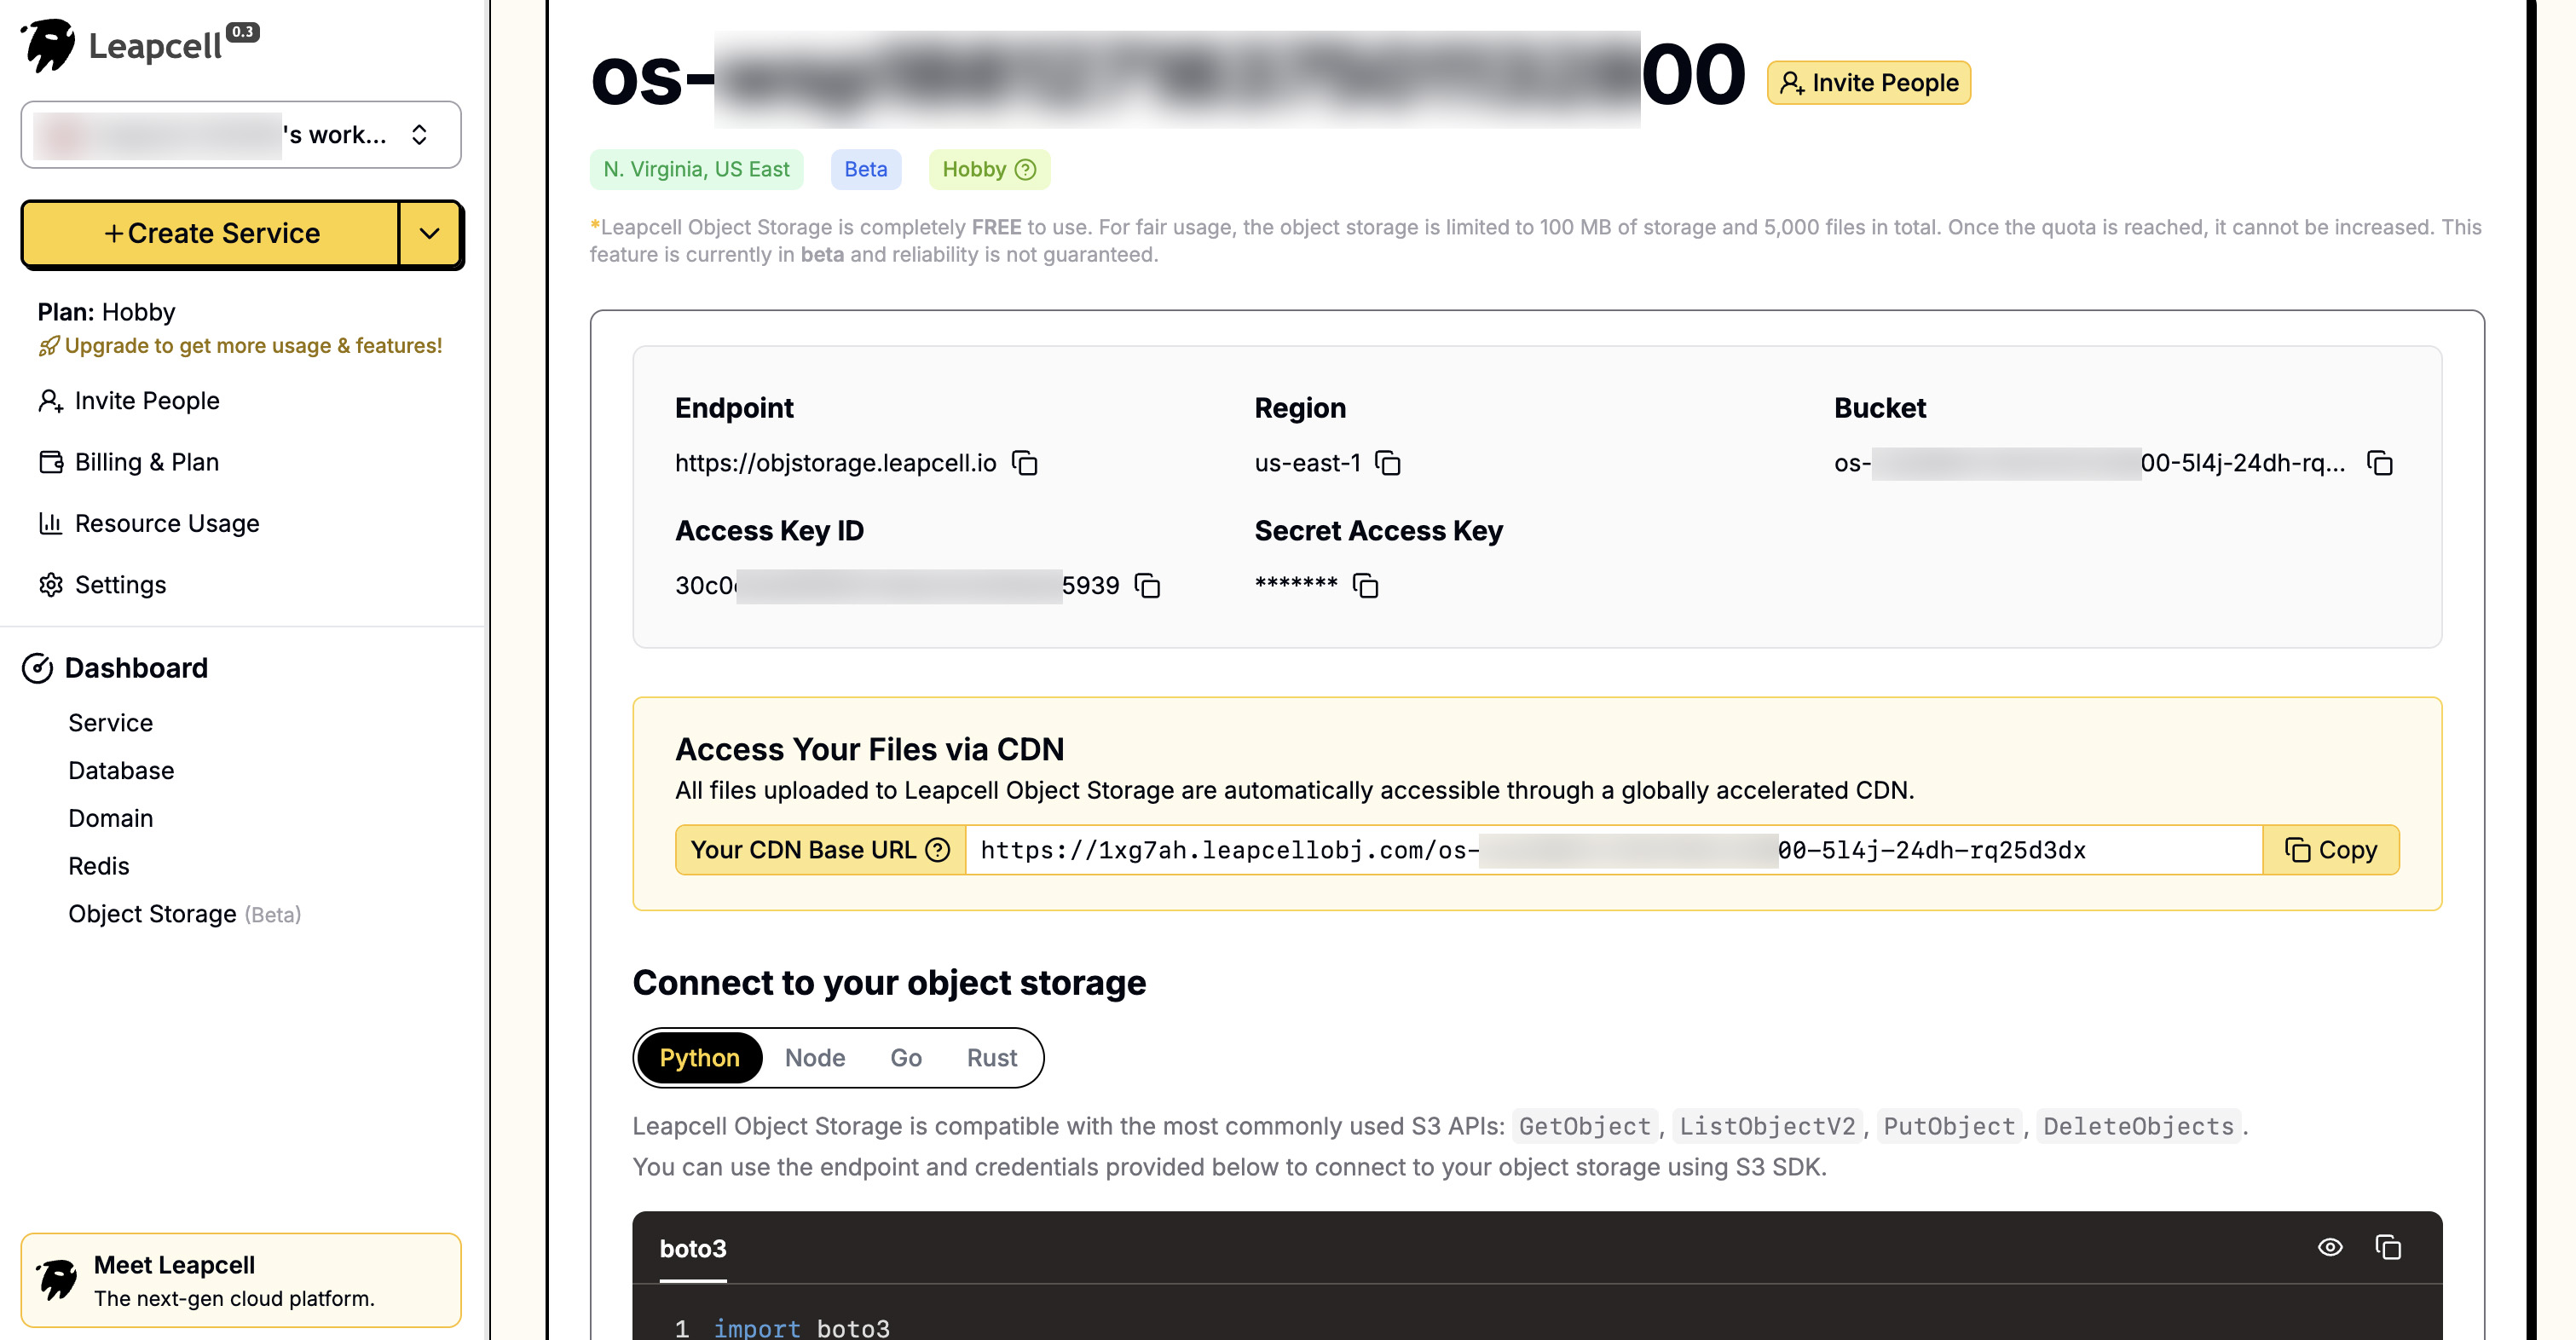
Task: Click the CDN Base URL text field
Action: pos(1612,850)
